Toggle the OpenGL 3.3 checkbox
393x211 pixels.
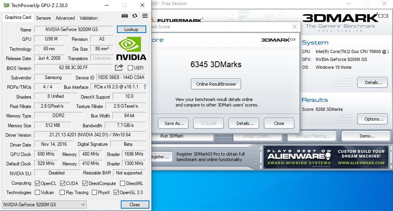click(116, 193)
